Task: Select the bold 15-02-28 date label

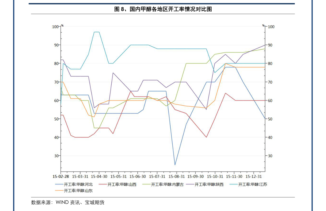Action: pos(61,176)
